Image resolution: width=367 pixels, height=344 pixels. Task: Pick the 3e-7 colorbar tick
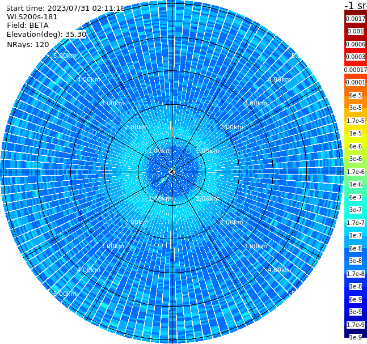pos(356,210)
